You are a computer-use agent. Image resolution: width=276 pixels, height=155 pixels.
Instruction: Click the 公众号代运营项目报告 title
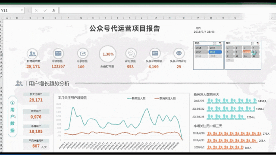pos(125,28)
